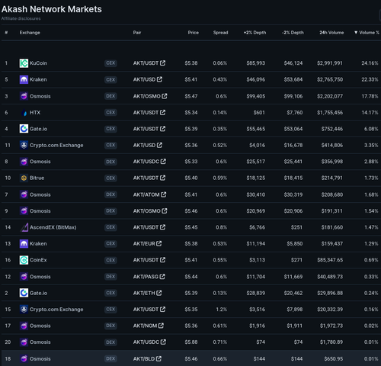Select the 1.2% spread cell
This screenshot has height=366, width=381.
(222, 310)
